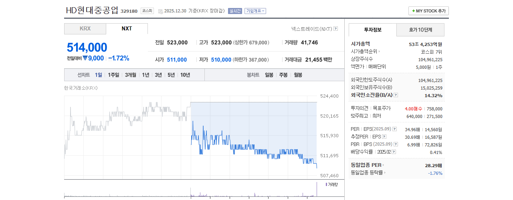Open the 호가10단계 tab
513x200 pixels.
click(x=420, y=30)
